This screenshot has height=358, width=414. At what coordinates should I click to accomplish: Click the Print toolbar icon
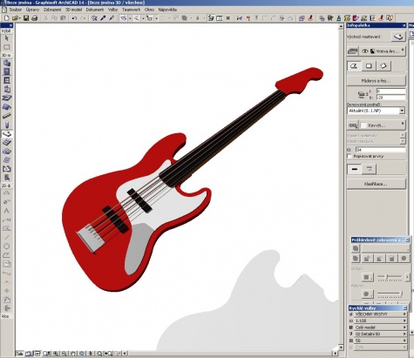(x=35, y=18)
